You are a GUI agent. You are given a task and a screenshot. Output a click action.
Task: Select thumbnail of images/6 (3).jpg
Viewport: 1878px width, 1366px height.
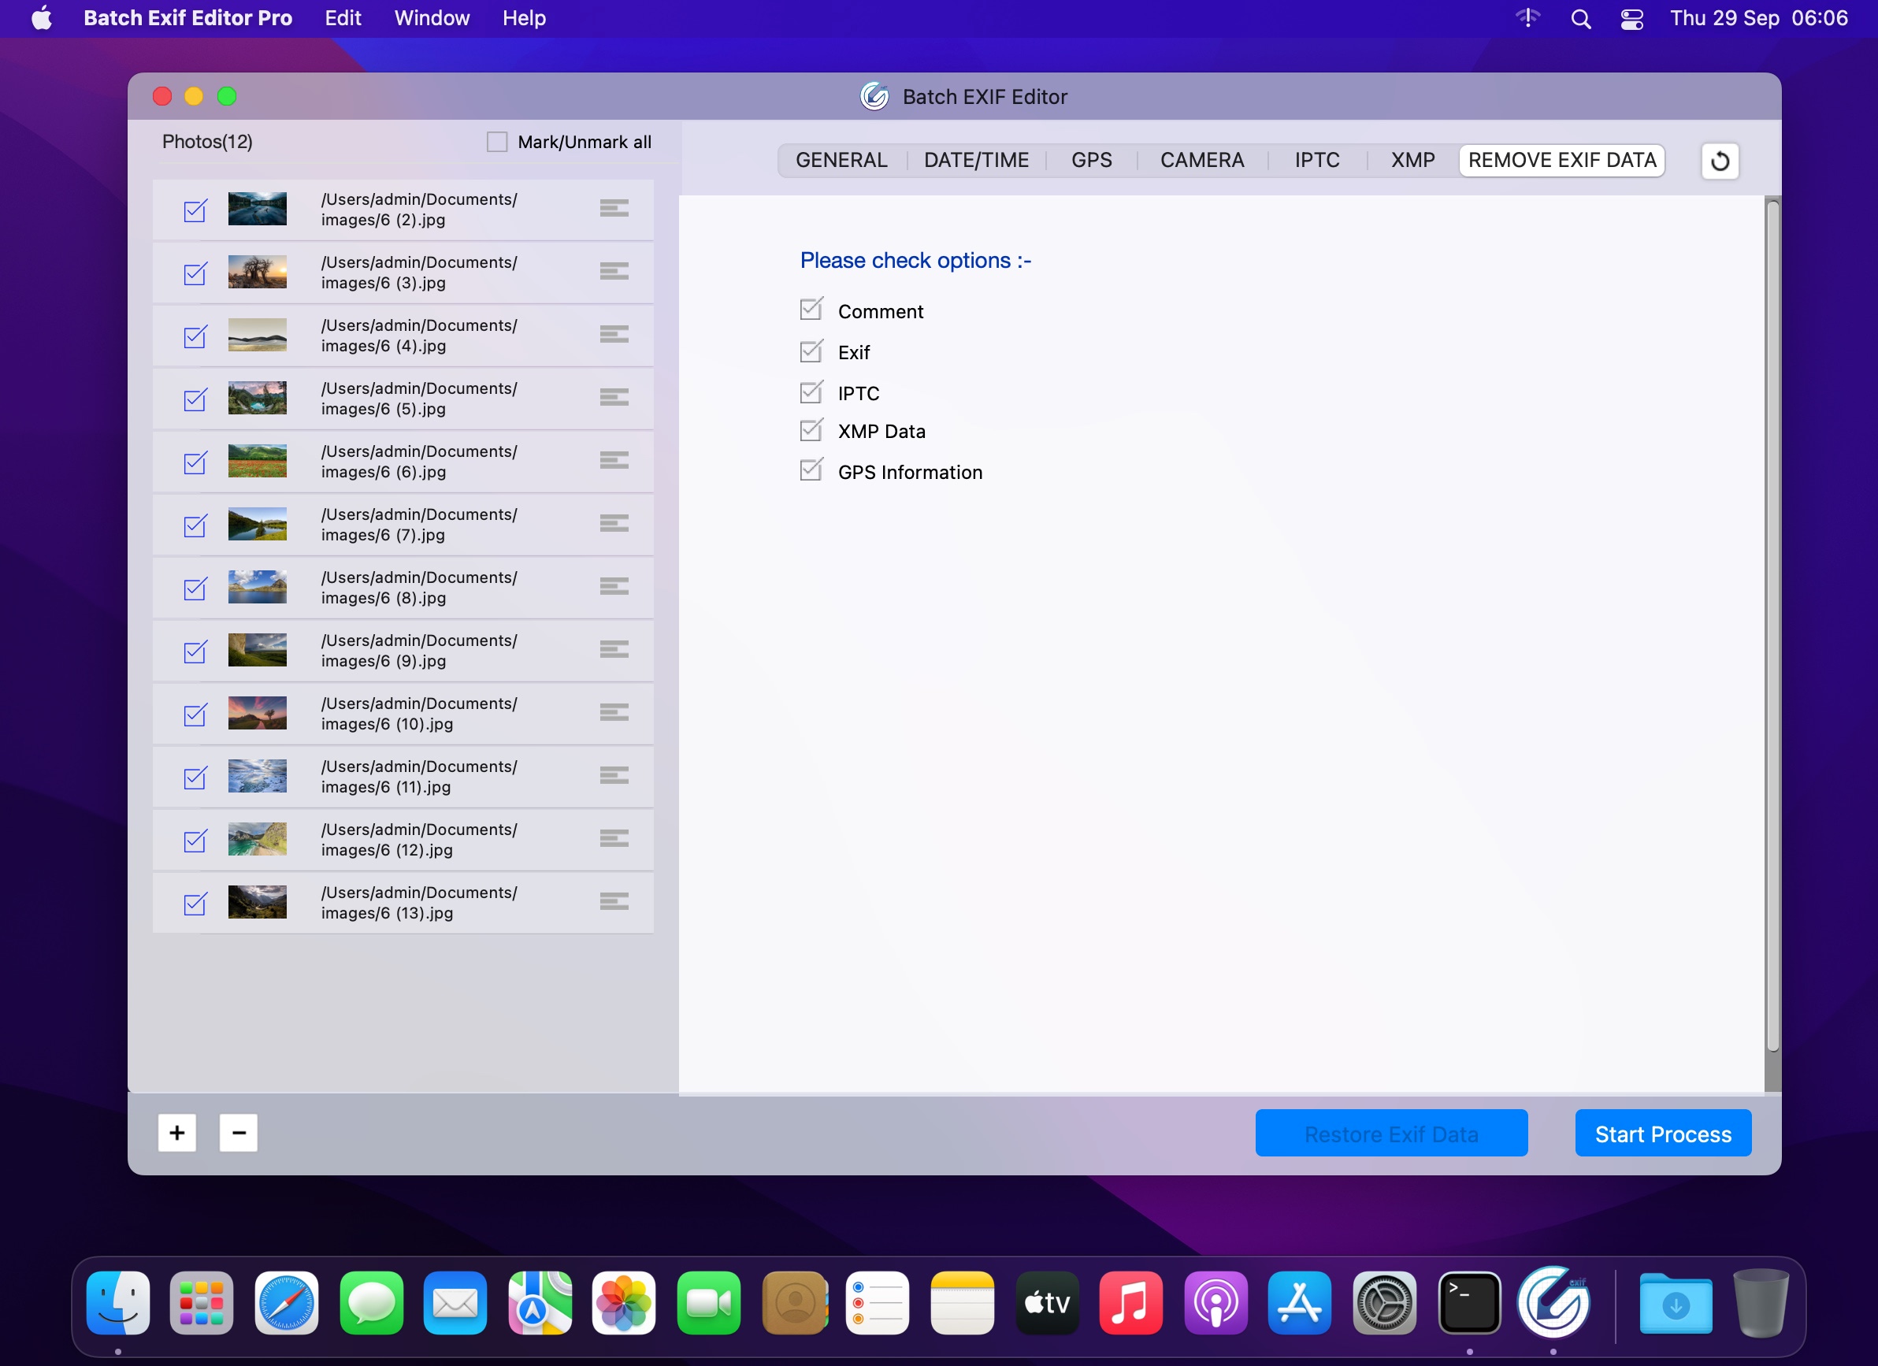[258, 272]
